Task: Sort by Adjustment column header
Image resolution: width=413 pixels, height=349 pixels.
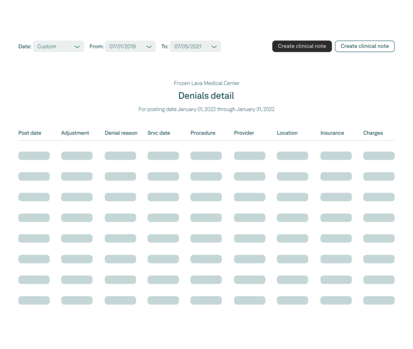Action: [75, 133]
